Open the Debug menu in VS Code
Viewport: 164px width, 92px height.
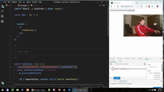[x=28, y=2]
